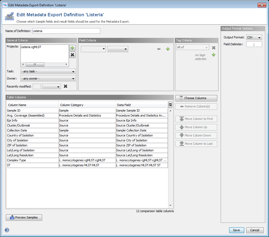Image resolution: width=269 pixels, height=237 pixels.
Task: Remove the field criterion with the minus icon
Action: point(159,49)
